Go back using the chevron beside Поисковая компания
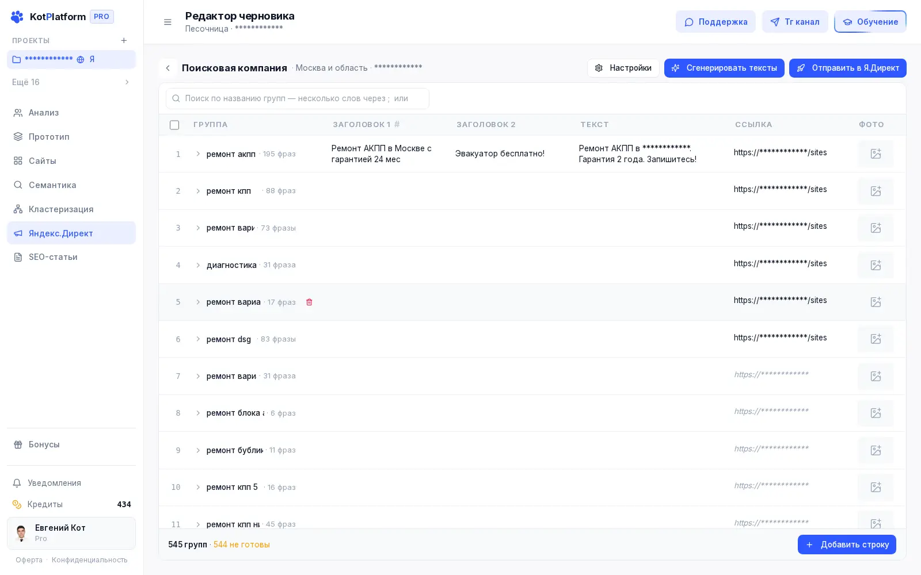The width and height of the screenshot is (921, 575). 168,68
